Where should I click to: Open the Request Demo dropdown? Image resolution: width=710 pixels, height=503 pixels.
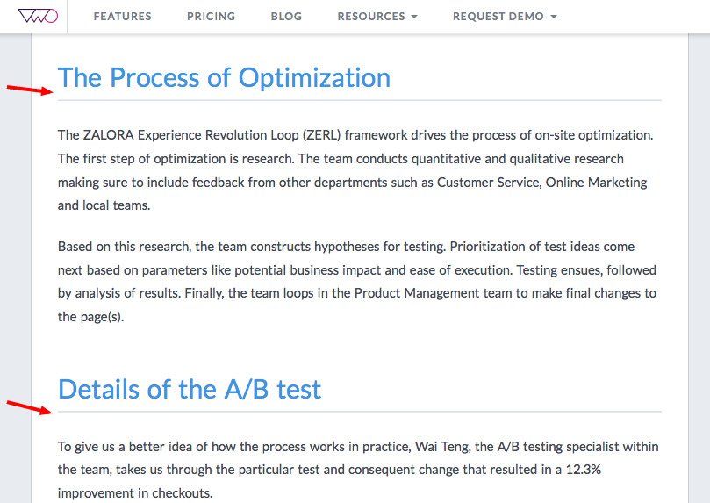505,17
